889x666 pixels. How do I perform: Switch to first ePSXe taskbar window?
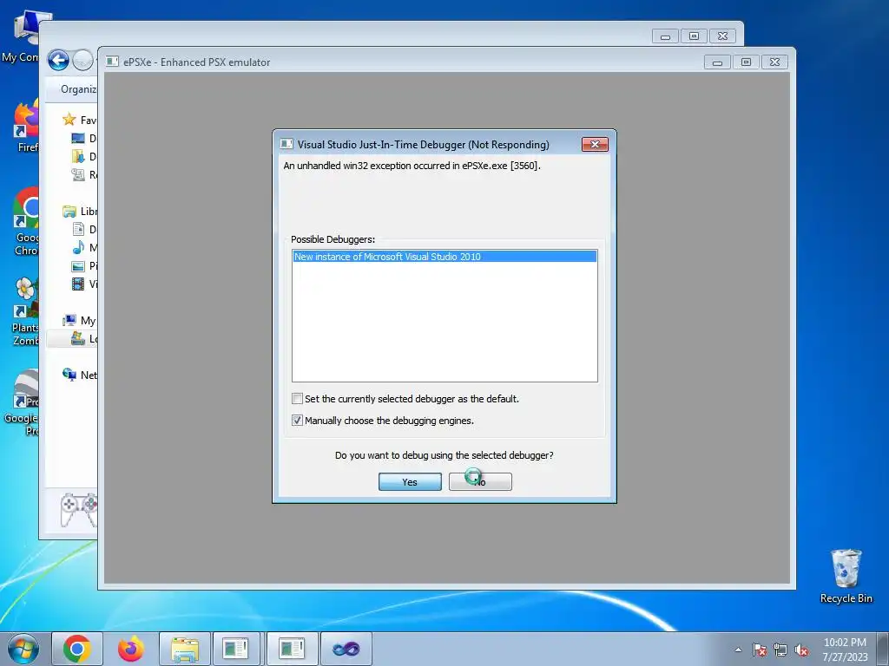coord(235,649)
